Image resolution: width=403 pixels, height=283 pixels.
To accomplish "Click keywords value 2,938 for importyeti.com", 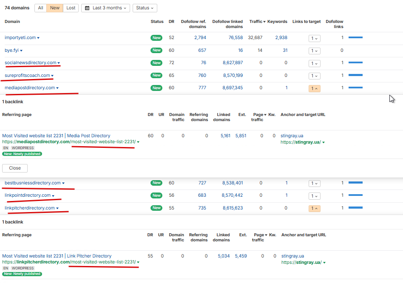I will pos(281,37).
